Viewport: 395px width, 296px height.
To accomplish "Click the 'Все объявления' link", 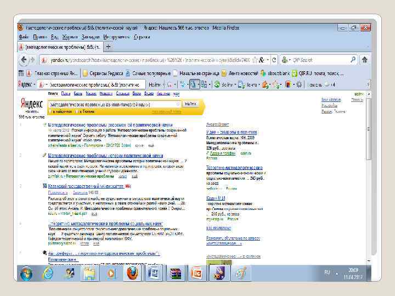I will tap(218, 228).
